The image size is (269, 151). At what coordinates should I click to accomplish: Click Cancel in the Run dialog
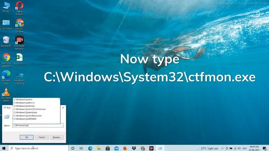pos(42,137)
